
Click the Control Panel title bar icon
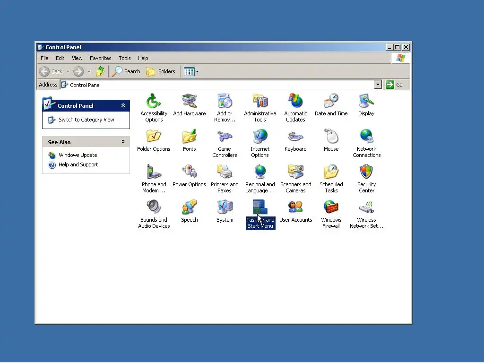(41, 47)
